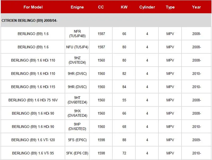The width and height of the screenshot is (212, 160).
Task: Click the '9HZ (DV6TED4)' engine cell
Action: click(77, 60)
